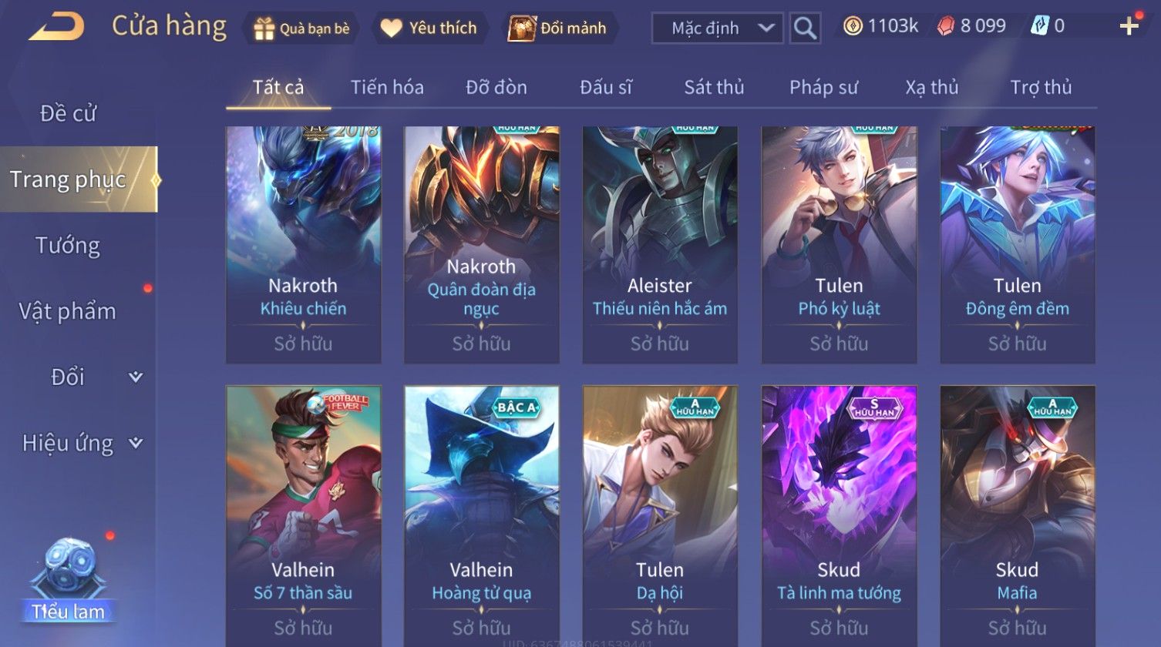This screenshot has width=1161, height=647.
Task: Open Đổi mảnh chest icon
Action: 522,28
